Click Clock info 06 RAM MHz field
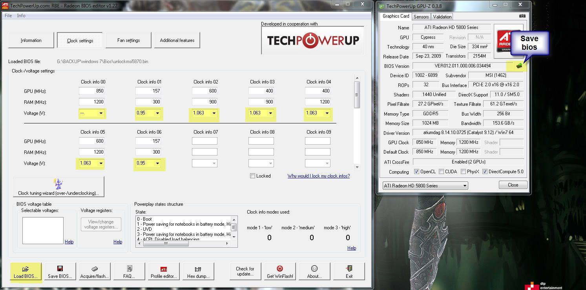This screenshot has height=290, width=586. (x=148, y=152)
